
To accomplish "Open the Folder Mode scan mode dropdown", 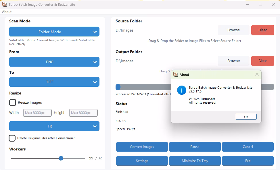I will [x=54, y=32].
